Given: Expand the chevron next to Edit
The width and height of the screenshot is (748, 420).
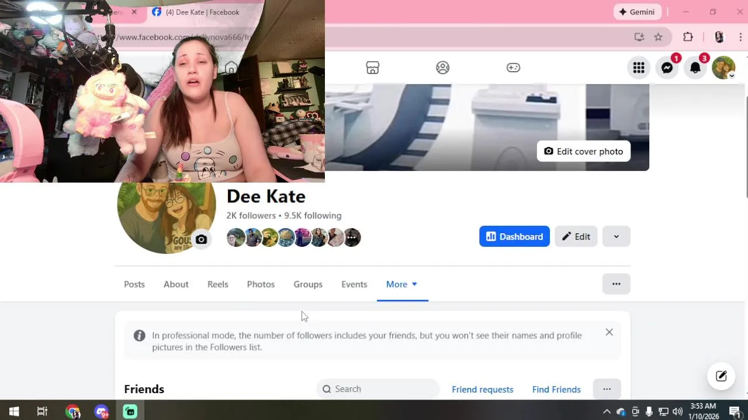Looking at the screenshot, I should (x=616, y=236).
